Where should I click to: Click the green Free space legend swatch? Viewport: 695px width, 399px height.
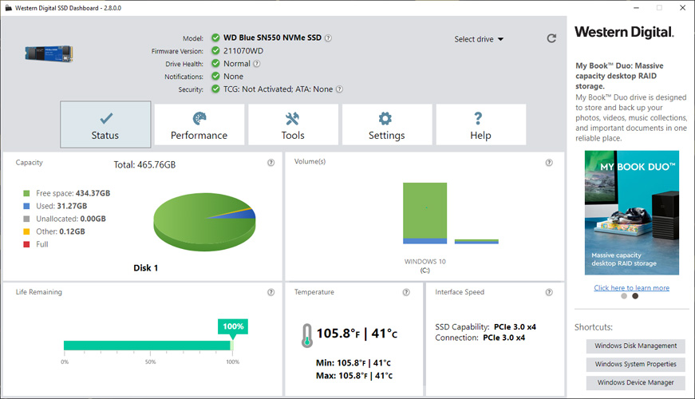tap(26, 193)
